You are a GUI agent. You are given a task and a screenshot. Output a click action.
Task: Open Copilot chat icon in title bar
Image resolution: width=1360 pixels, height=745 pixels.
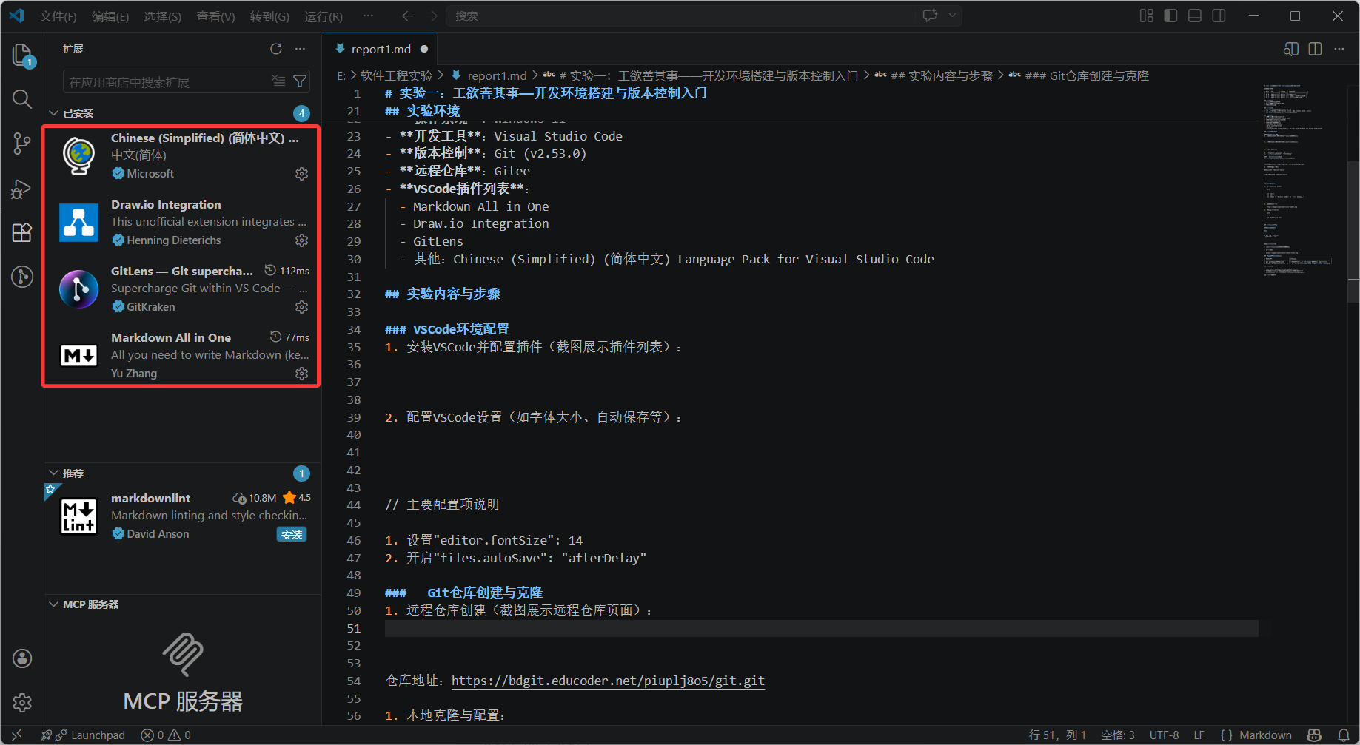point(930,16)
